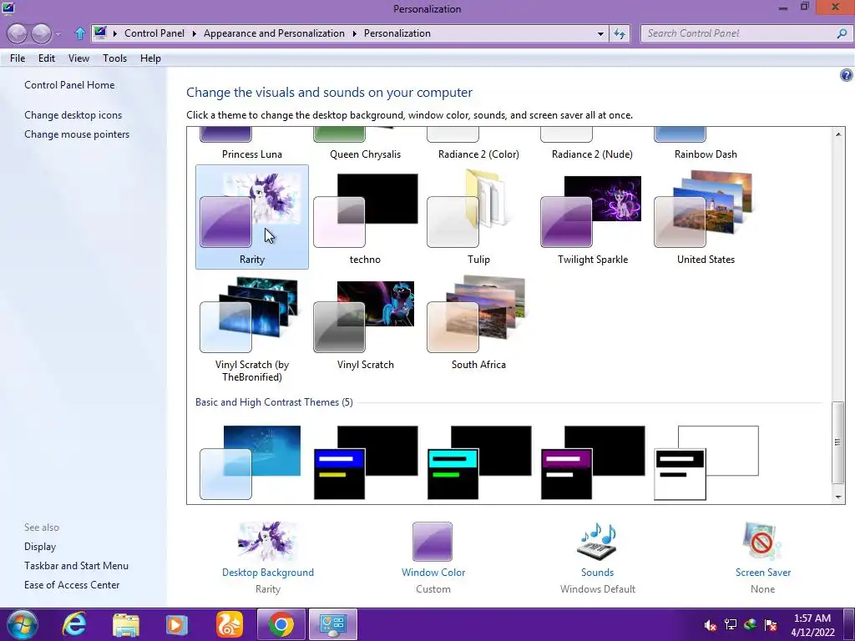Open Windows Media Player from taskbar
This screenshot has height=641, width=855.
tap(176, 625)
